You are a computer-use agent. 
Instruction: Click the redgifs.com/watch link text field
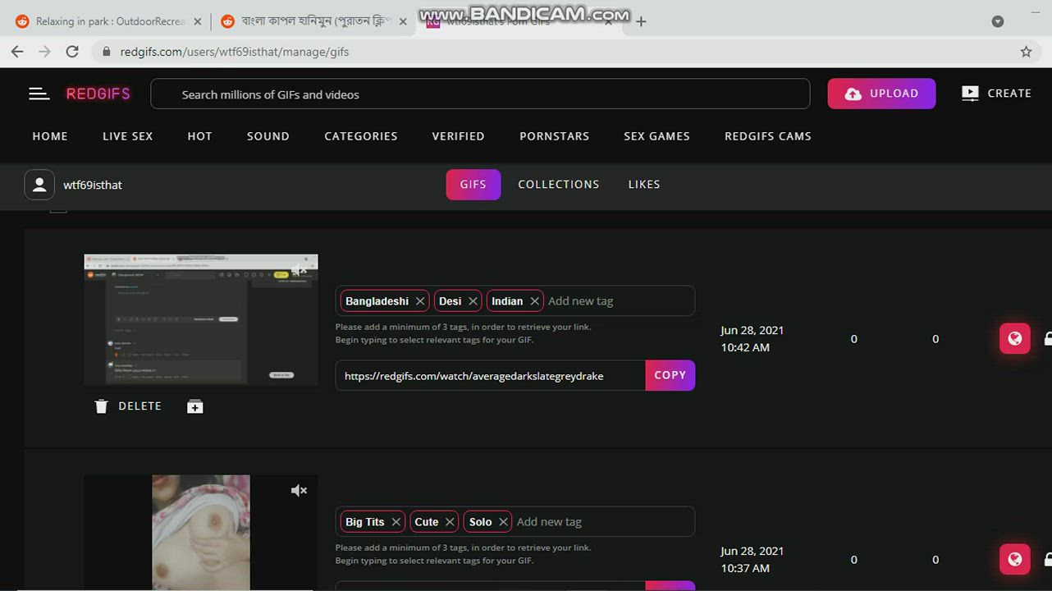(491, 375)
